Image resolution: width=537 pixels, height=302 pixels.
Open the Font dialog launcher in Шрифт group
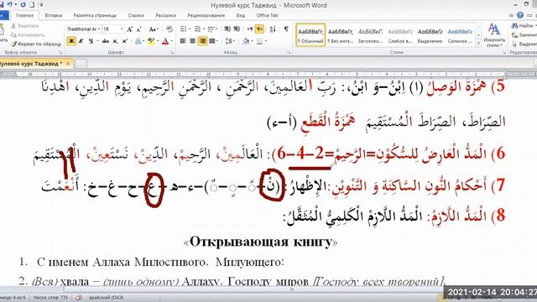click(x=172, y=52)
